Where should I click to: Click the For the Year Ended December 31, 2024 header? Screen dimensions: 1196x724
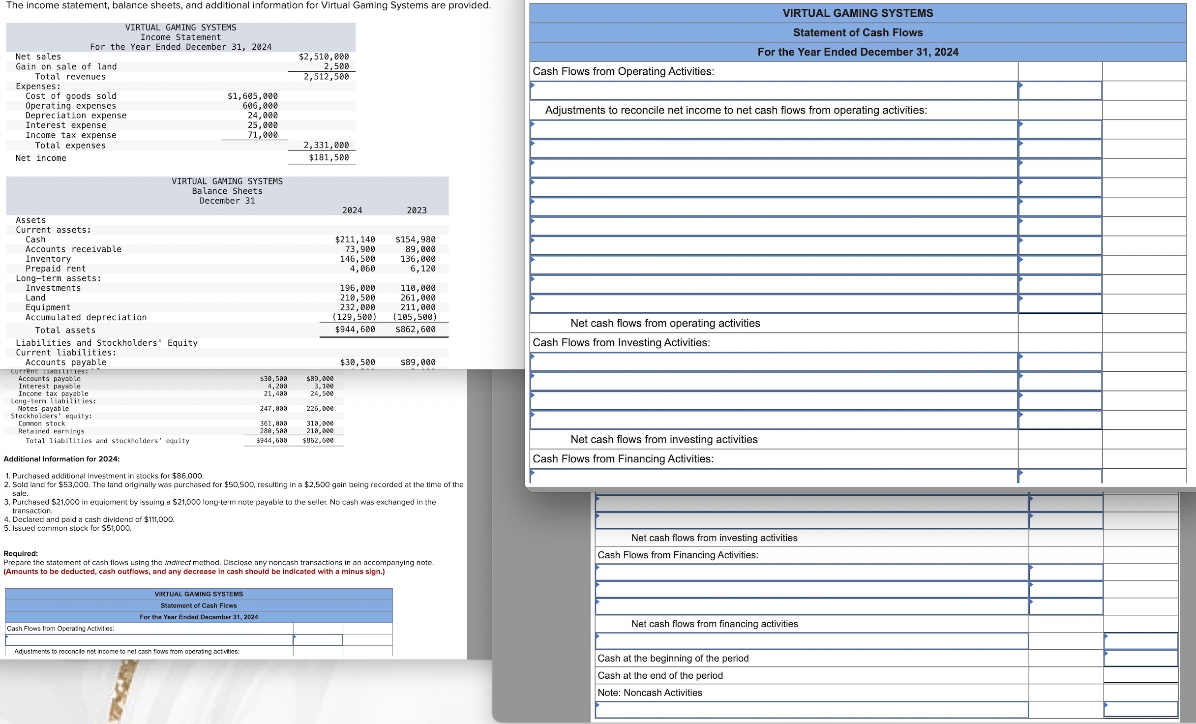tap(858, 52)
